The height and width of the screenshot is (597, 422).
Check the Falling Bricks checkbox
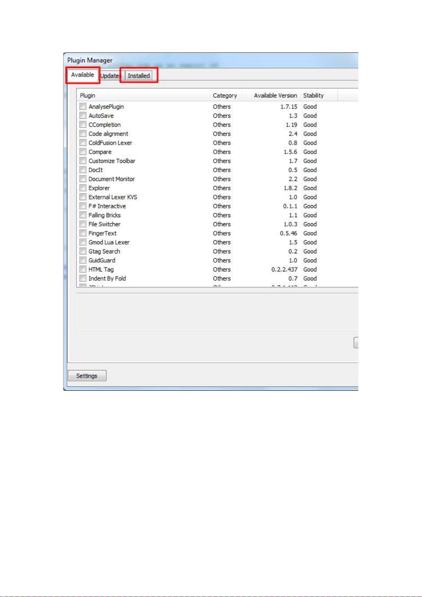pos(83,215)
